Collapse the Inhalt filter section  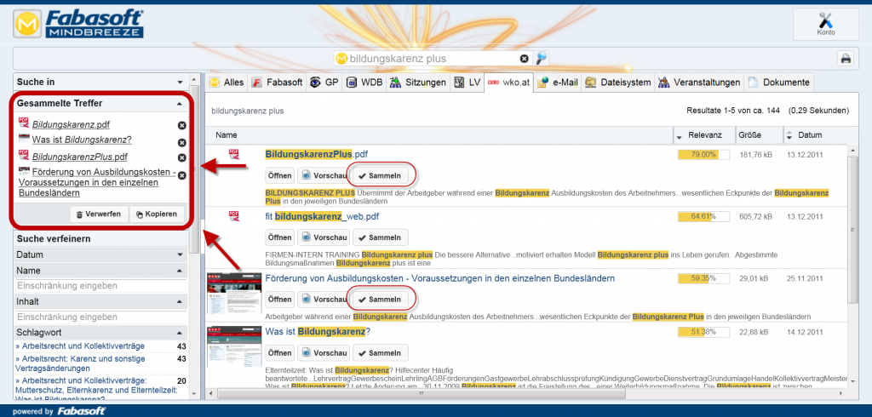pyautogui.click(x=180, y=301)
